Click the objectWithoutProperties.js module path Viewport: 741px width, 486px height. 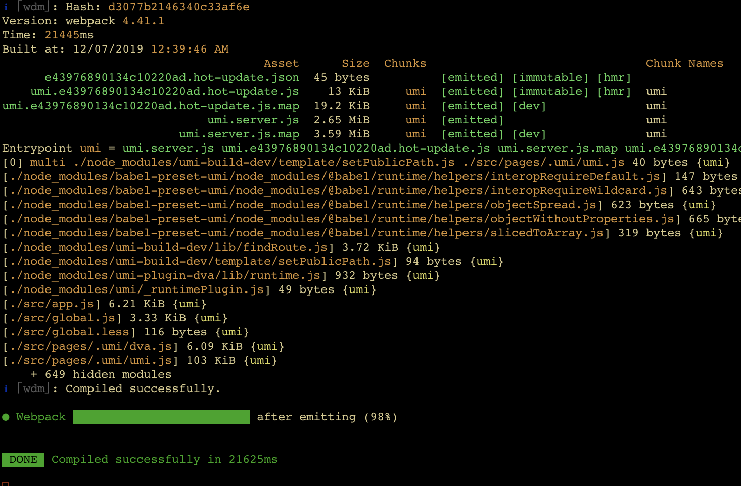point(342,219)
